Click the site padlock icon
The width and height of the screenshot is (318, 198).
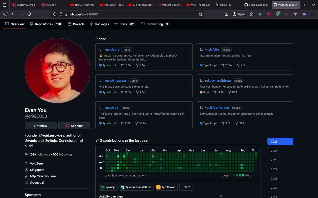click(60, 14)
